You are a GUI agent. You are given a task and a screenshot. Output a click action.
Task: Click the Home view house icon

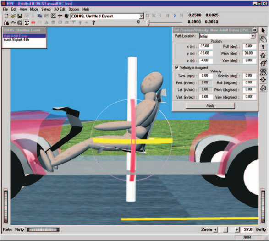263,55
